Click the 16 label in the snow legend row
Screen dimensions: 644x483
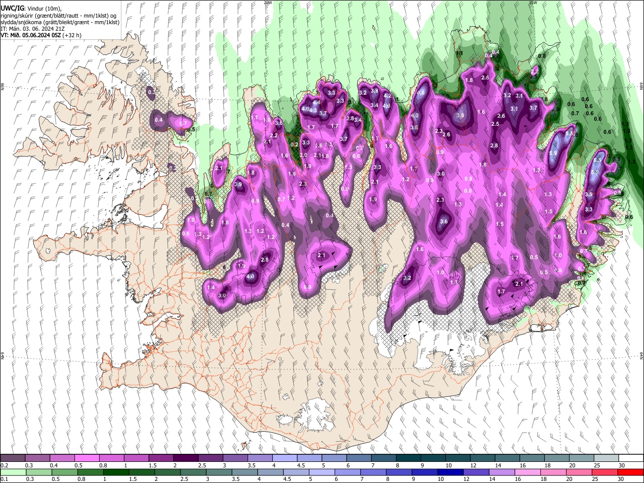[523, 465]
